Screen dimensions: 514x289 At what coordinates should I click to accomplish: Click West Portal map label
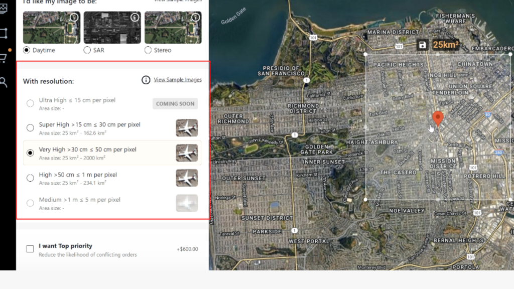click(x=309, y=241)
